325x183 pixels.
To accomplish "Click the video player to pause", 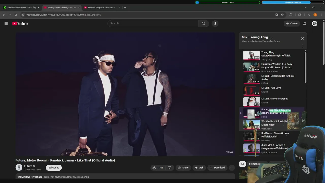I will coord(125,94).
